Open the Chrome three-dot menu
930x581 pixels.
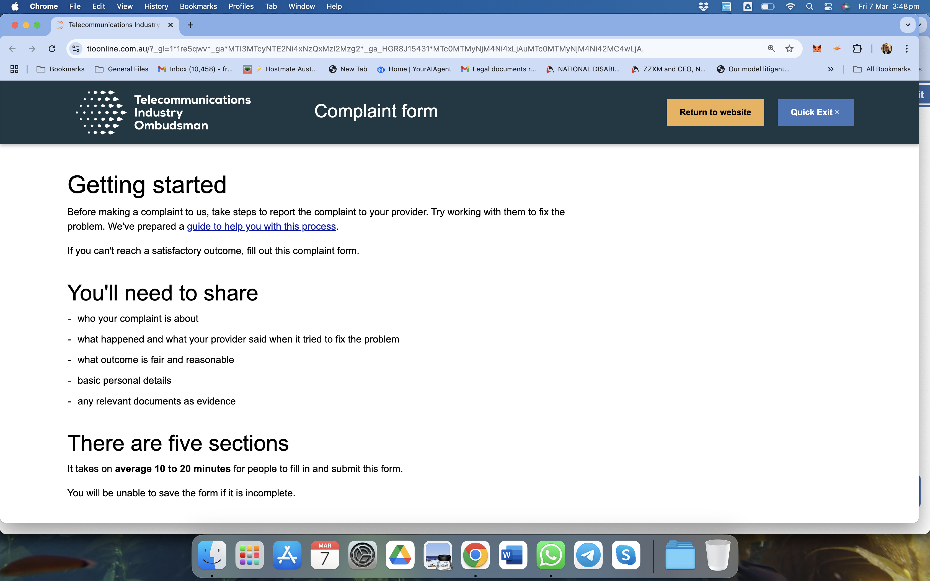point(906,48)
